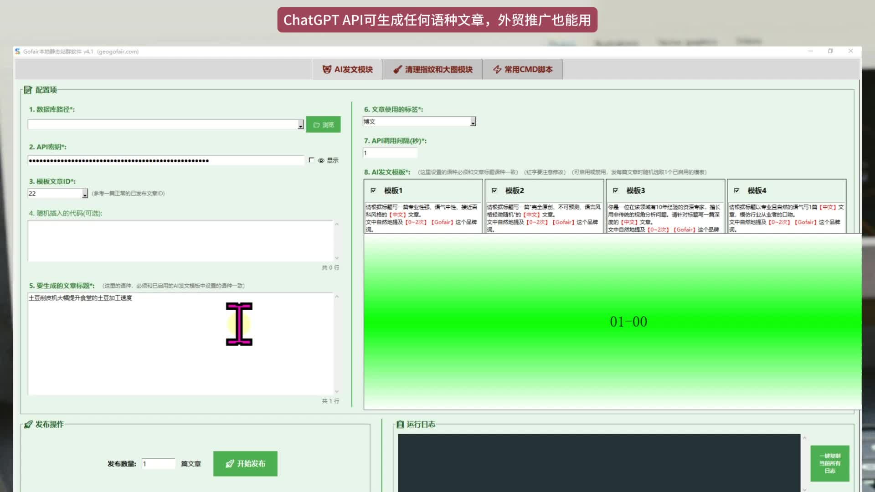The image size is (875, 492).
Task: Switch to 常用CMD脚本 tab
Action: [523, 69]
